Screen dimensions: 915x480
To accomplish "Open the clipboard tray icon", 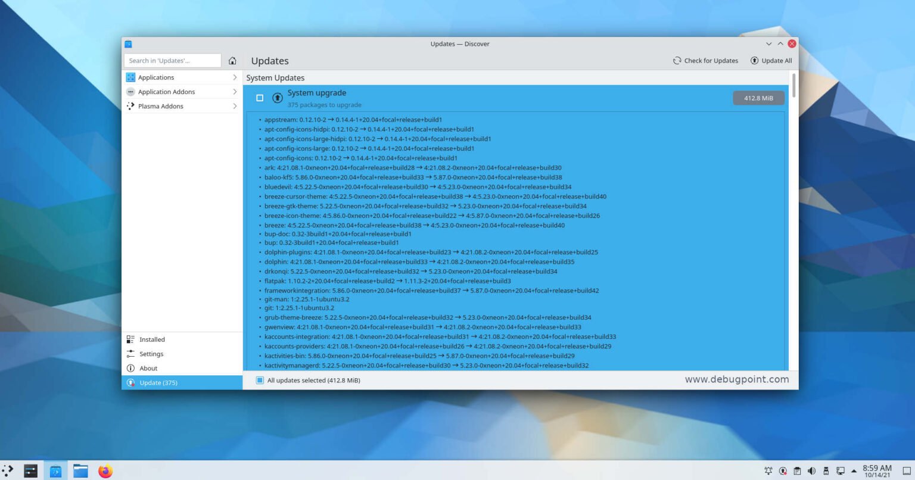I will (797, 470).
